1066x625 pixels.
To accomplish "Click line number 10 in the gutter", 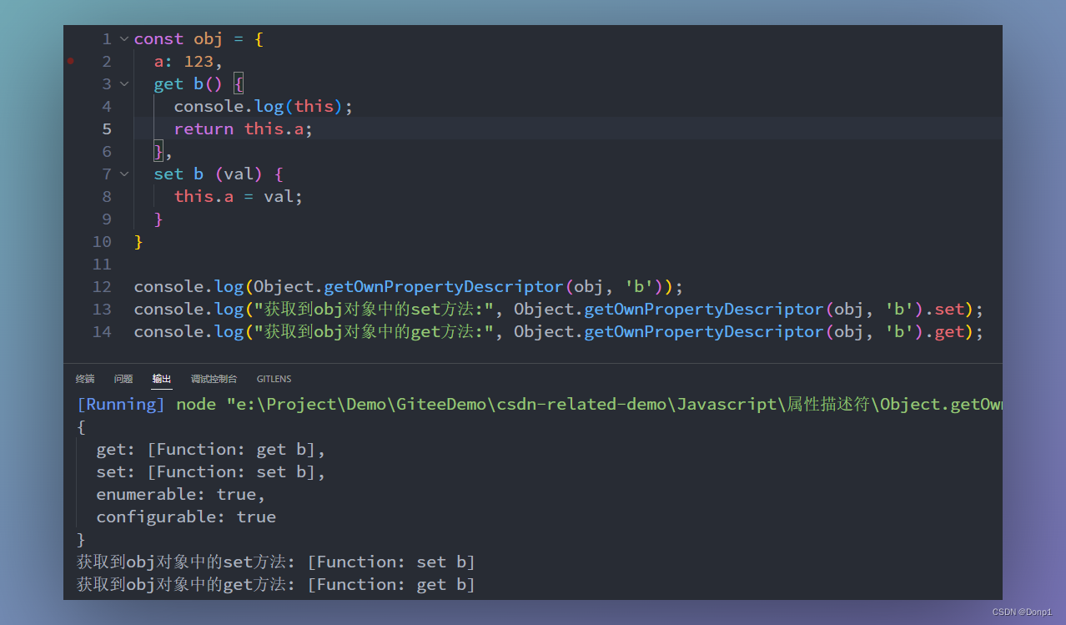I will pyautogui.click(x=102, y=241).
